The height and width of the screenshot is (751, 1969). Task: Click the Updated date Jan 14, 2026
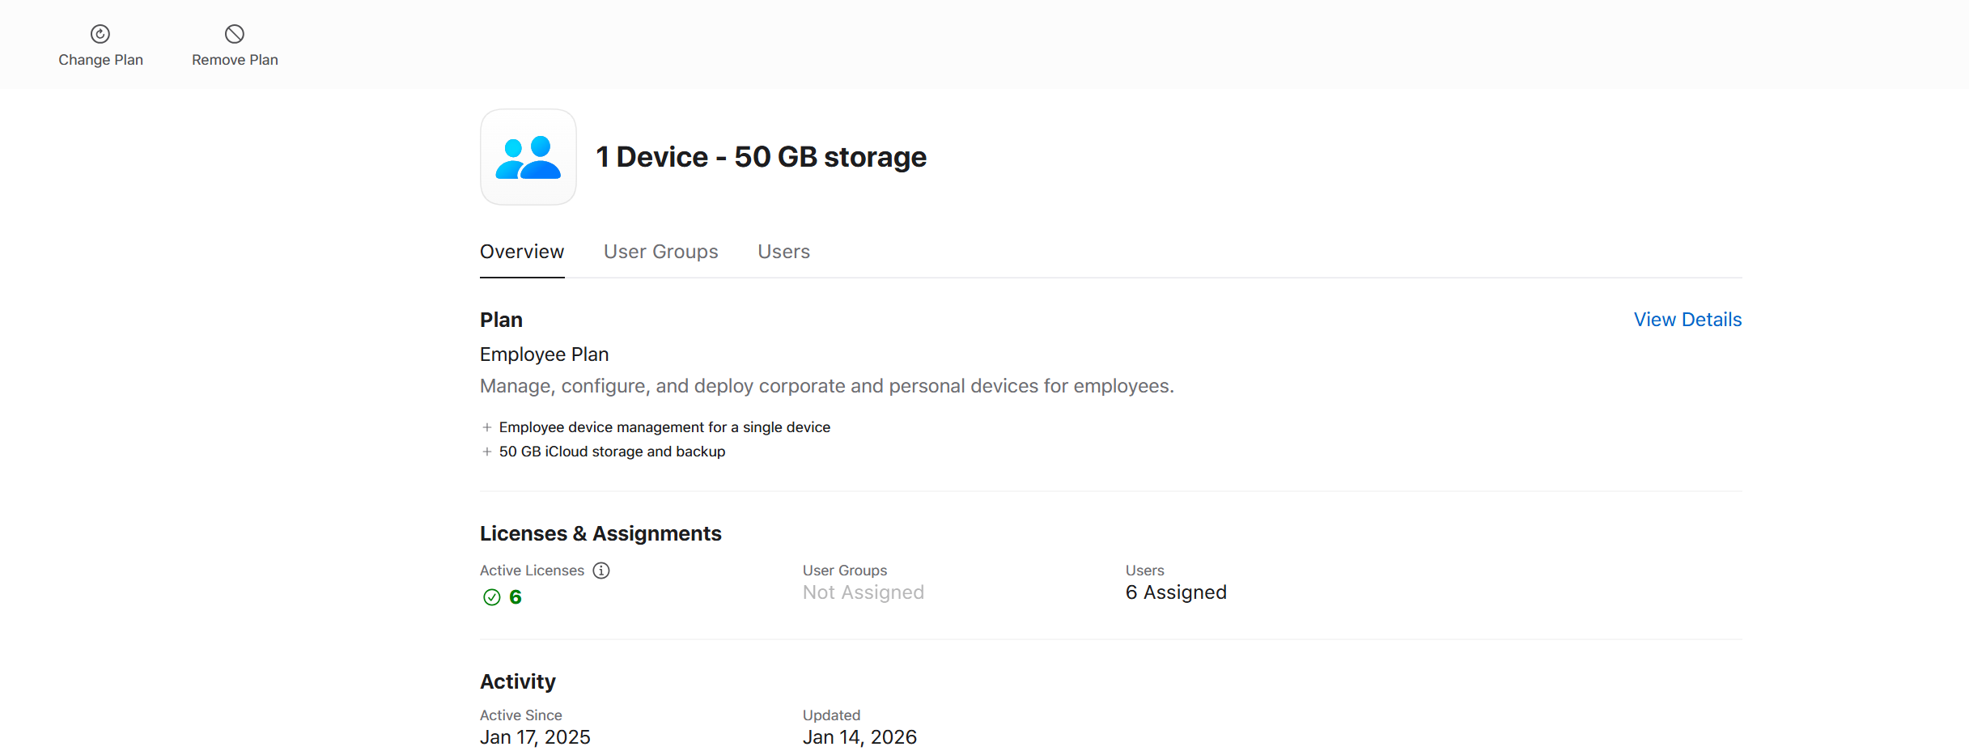click(x=859, y=737)
